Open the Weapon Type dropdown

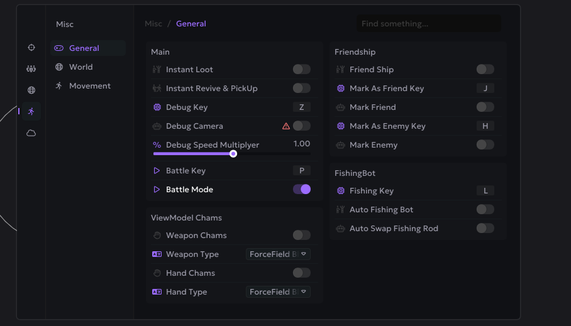(x=278, y=254)
